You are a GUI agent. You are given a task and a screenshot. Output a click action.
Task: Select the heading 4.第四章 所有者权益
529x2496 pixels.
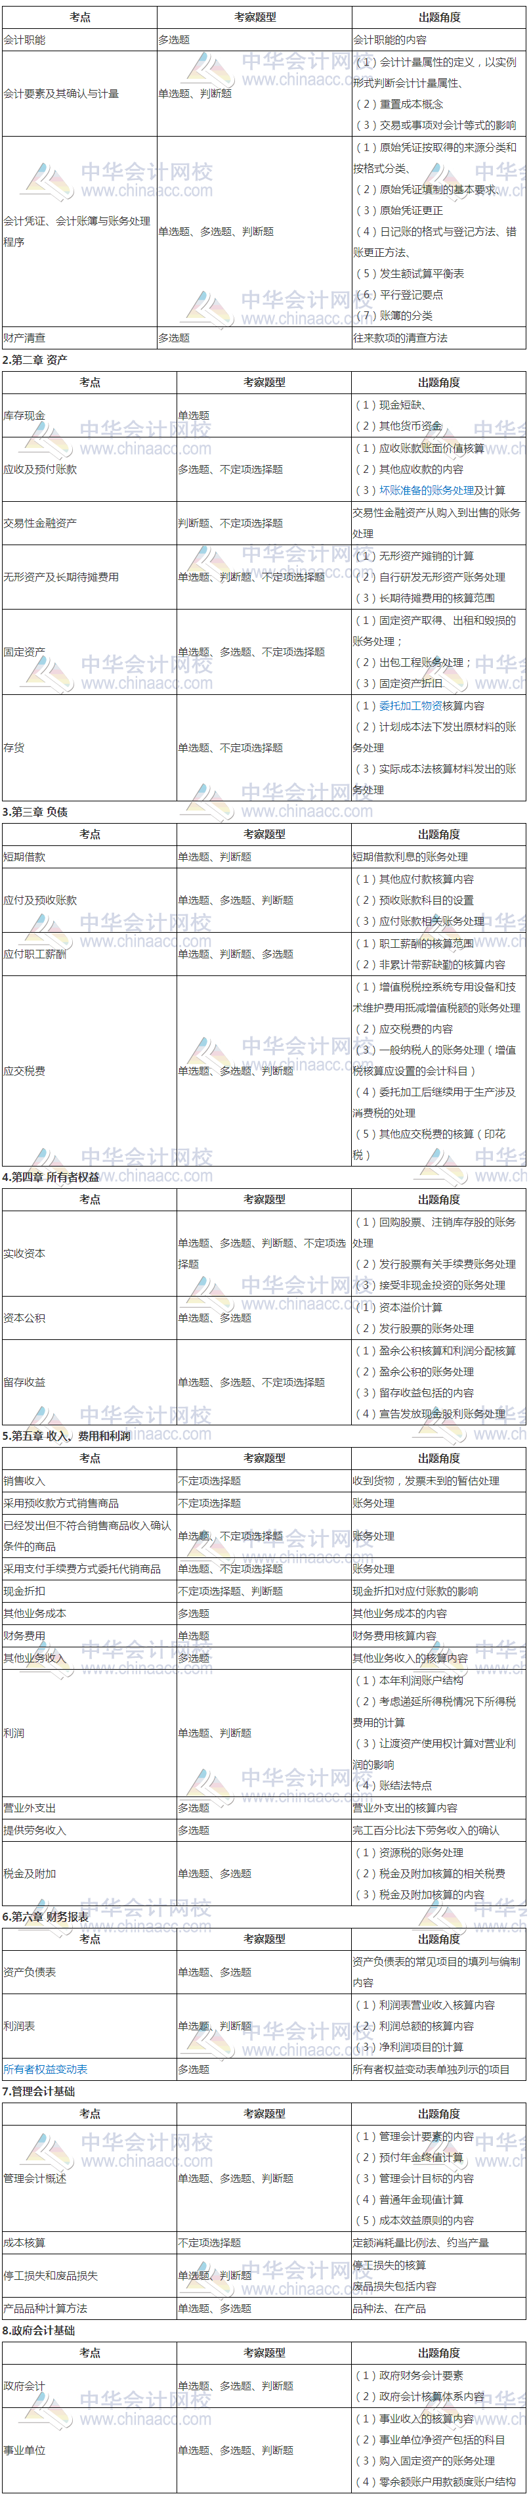51,1177
